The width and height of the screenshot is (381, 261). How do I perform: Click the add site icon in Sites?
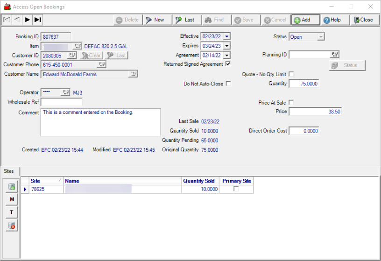tap(12, 187)
